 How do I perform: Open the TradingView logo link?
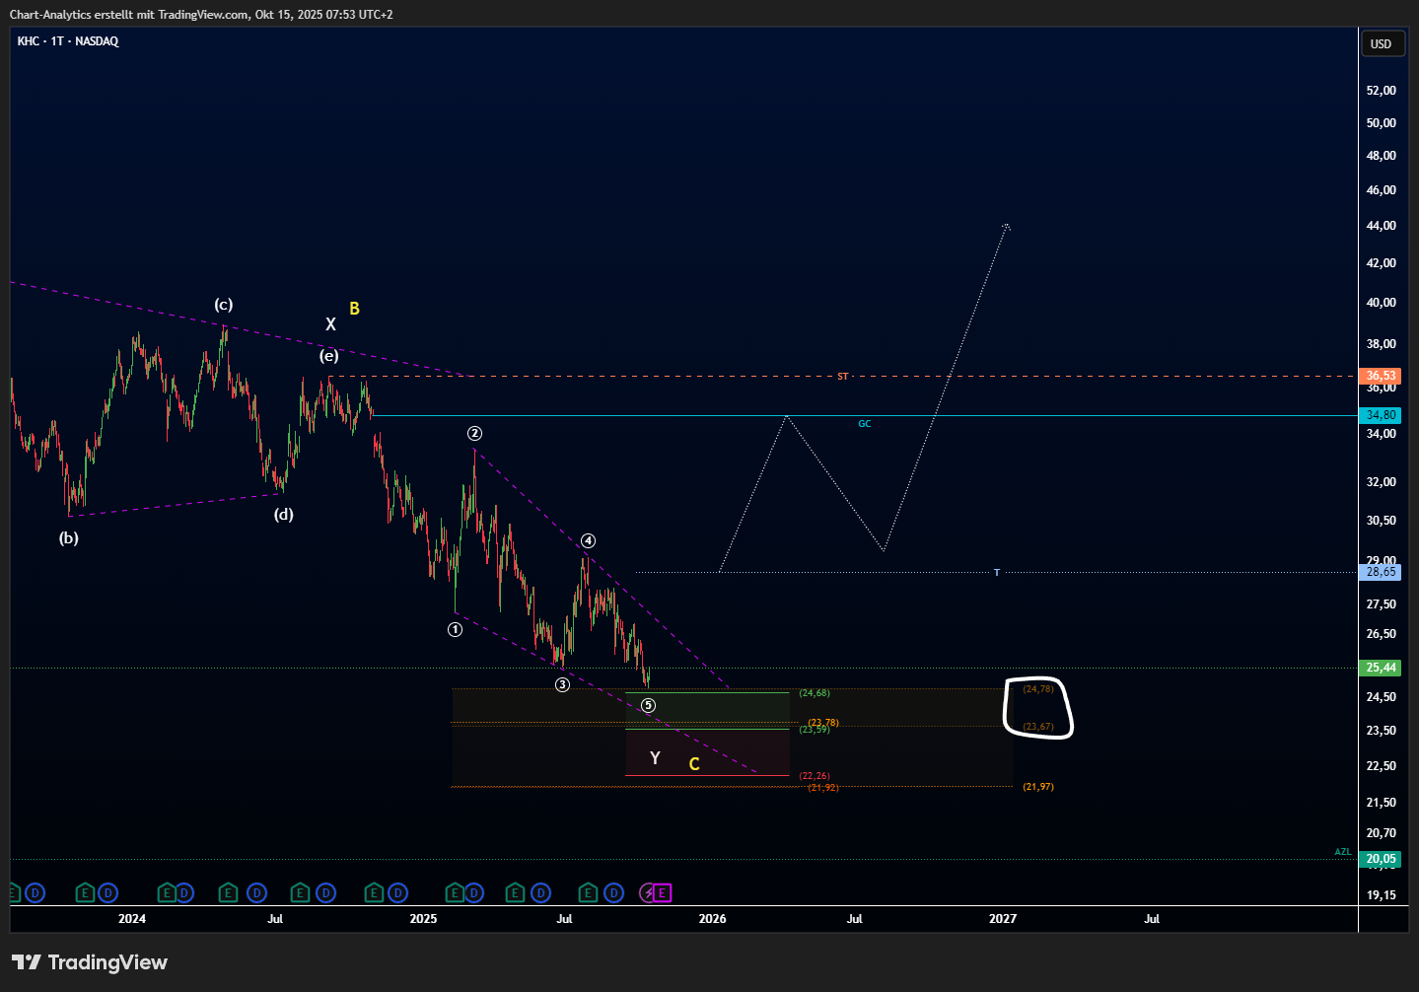pos(90,962)
